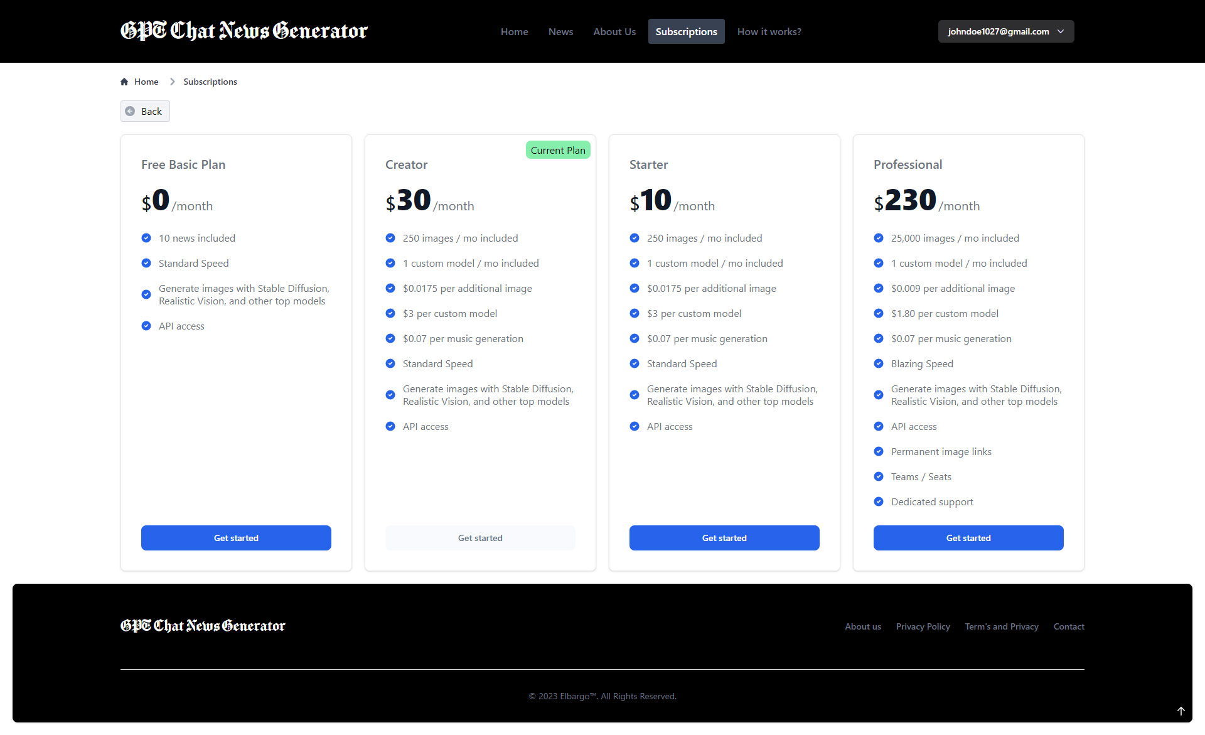Click the home icon in breadcrumb
The height and width of the screenshot is (735, 1205).
(x=124, y=82)
